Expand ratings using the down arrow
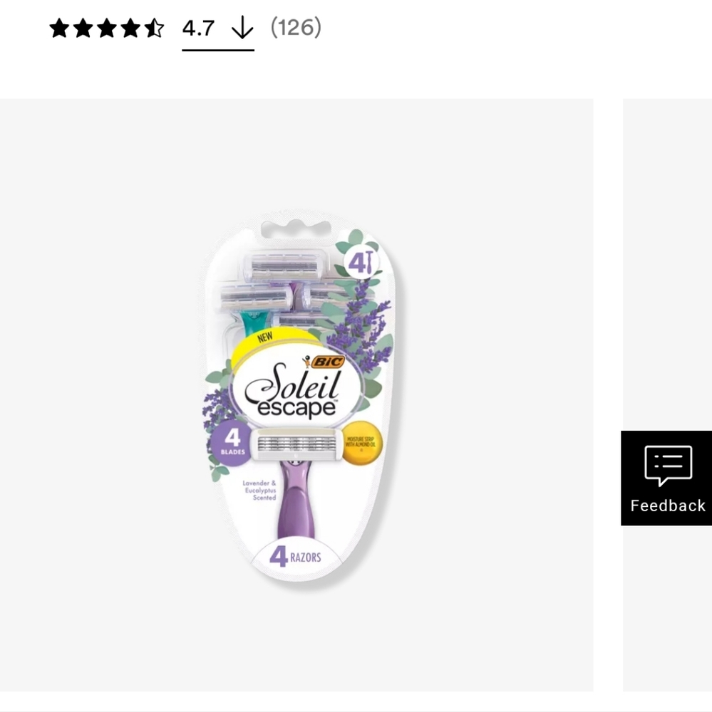Viewport: 712px width, 712px height. coord(242,28)
